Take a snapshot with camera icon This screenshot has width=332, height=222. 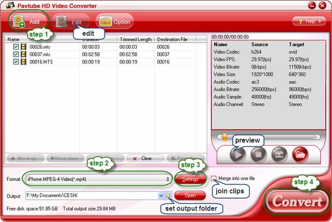pos(279,155)
